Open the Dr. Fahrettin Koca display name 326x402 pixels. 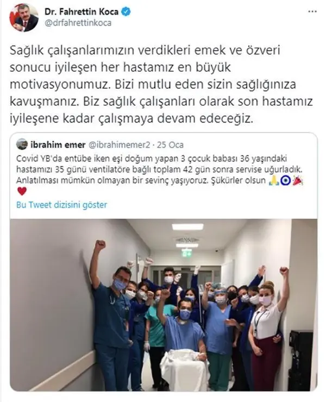tap(81, 12)
